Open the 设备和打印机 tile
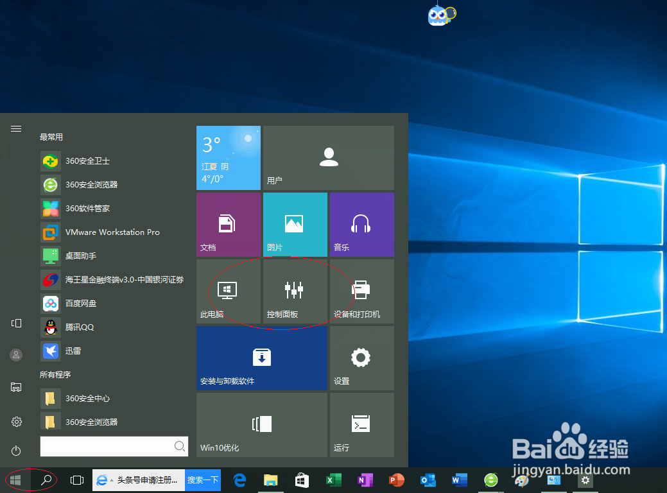The height and width of the screenshot is (493, 667). (x=362, y=291)
